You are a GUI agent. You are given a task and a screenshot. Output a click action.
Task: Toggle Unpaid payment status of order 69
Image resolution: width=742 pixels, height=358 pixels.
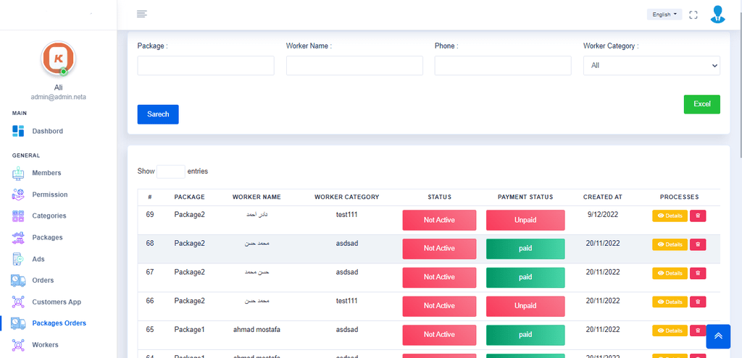coord(525,220)
